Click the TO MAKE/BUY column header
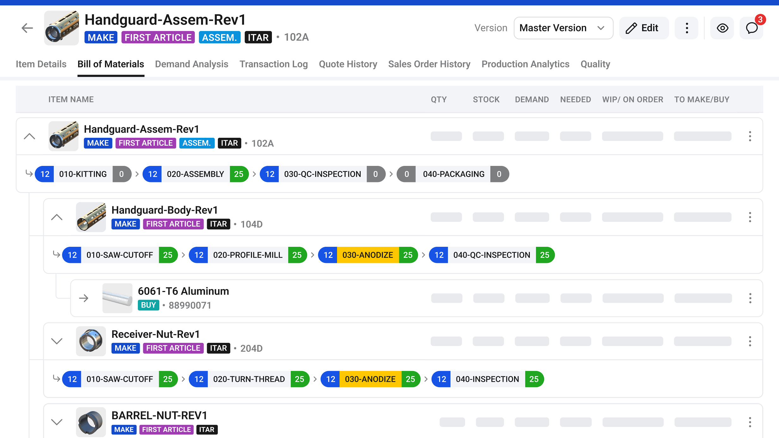779x438 pixels. click(x=702, y=100)
